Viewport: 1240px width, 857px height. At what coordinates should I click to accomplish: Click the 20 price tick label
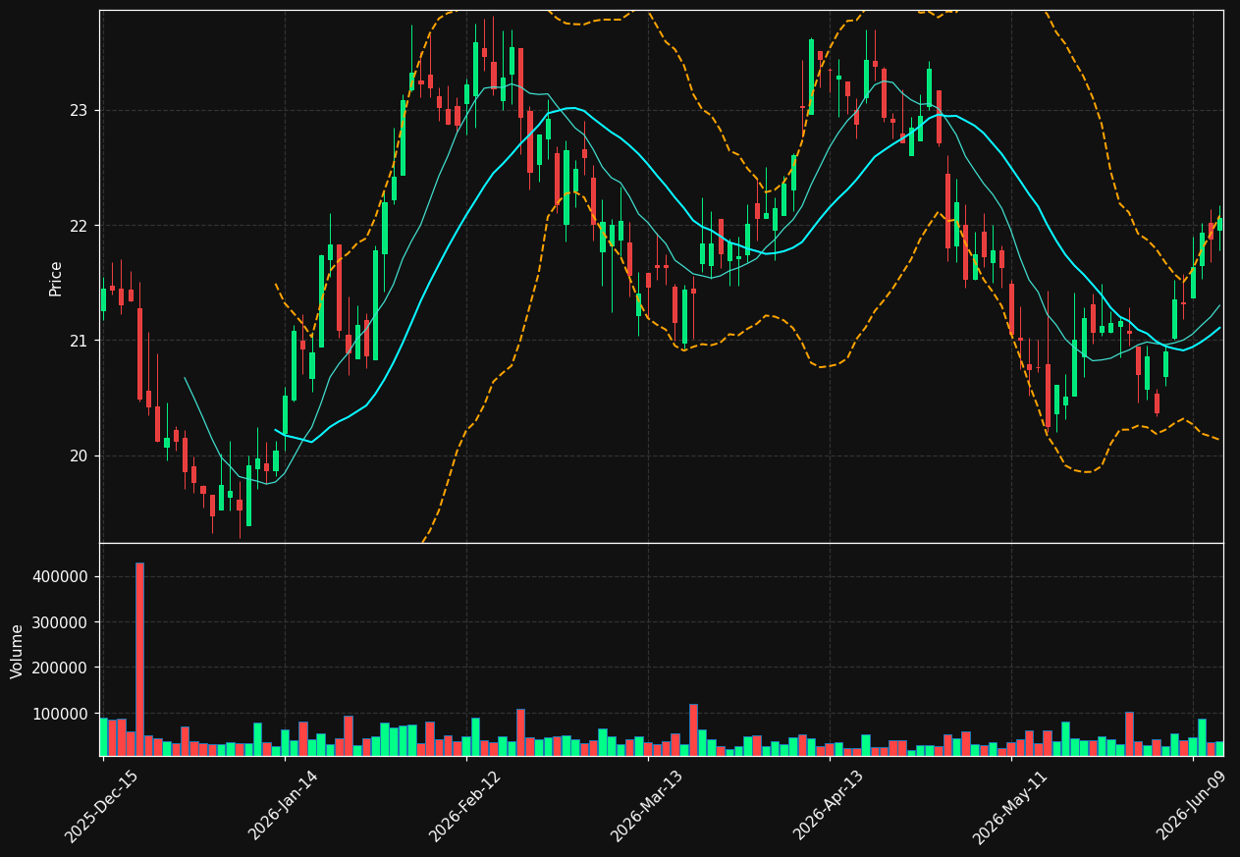tap(79, 455)
